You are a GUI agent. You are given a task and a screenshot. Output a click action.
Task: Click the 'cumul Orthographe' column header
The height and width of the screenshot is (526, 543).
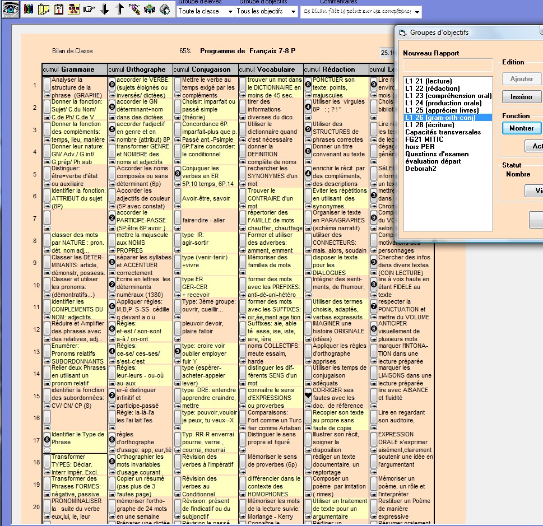click(x=140, y=69)
